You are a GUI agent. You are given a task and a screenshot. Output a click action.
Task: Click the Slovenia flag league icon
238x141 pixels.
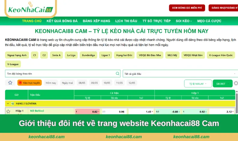click(13, 104)
